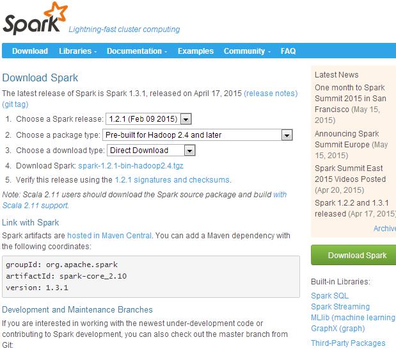Click the Direct Download dropdown arrow
The width and height of the screenshot is (396, 351).
[x=189, y=151]
